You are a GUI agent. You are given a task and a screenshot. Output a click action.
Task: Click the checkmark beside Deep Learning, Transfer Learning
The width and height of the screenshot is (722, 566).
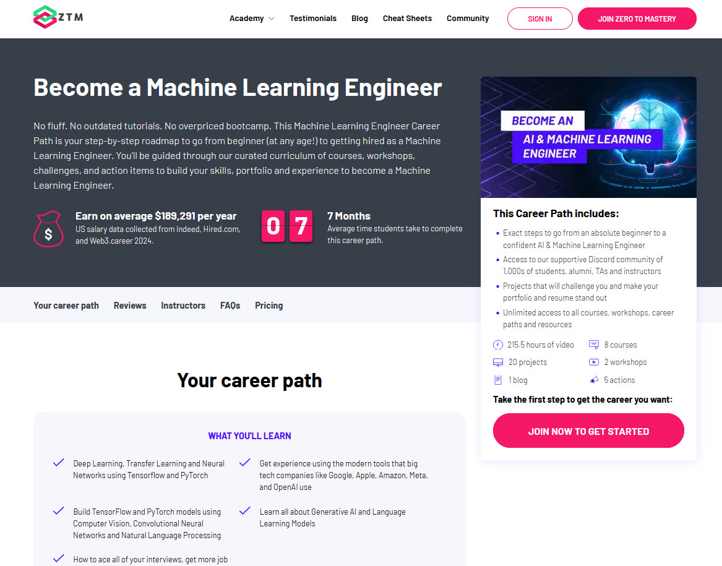point(59,462)
